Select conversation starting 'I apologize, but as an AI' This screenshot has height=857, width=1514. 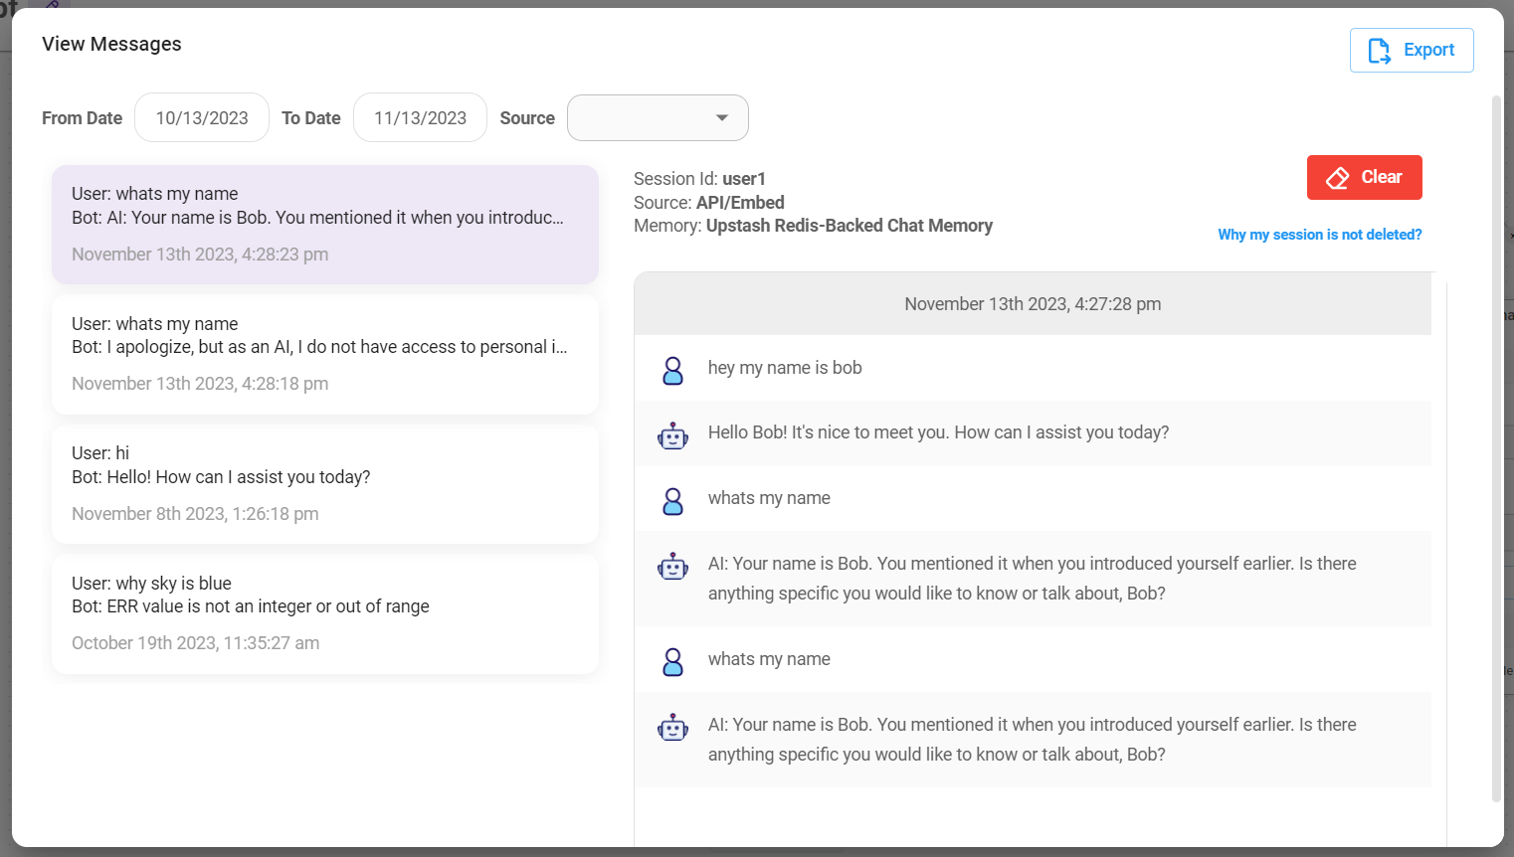coord(325,354)
